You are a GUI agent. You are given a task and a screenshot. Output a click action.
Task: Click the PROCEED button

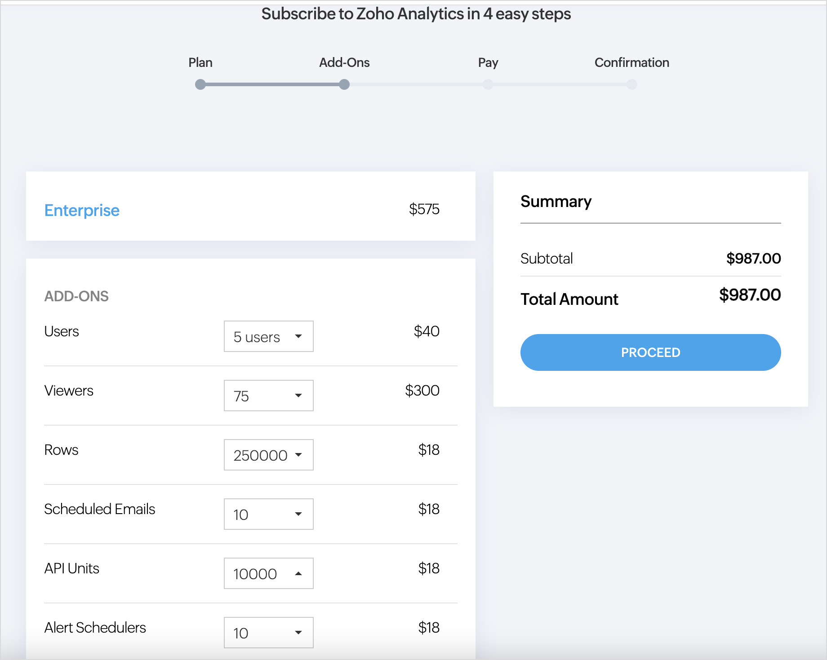coord(650,352)
